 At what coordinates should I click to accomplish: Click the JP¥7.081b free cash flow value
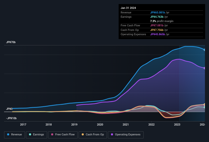tap(157, 25)
